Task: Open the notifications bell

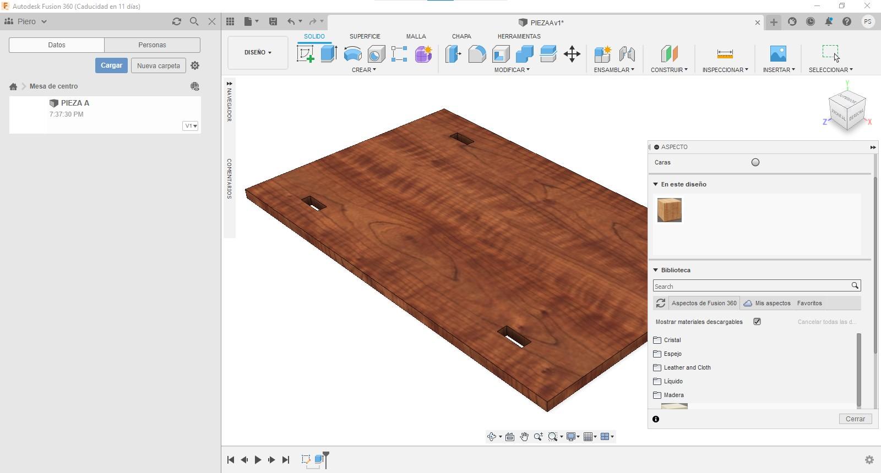Action: (x=829, y=21)
